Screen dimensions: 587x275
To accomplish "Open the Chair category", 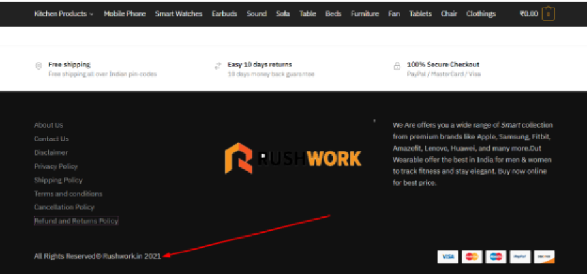I will (449, 14).
